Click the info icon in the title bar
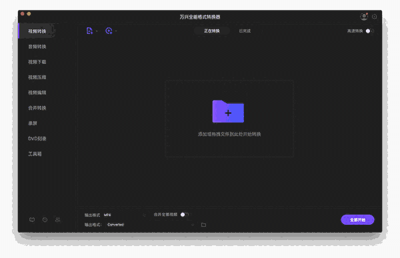The width and height of the screenshot is (400, 258). pyautogui.click(x=374, y=17)
